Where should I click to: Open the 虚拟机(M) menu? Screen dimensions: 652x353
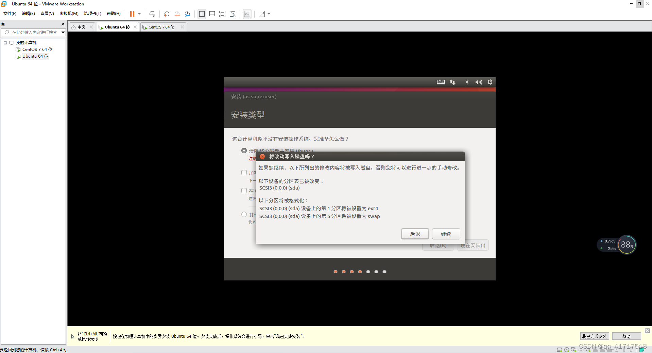tap(69, 14)
